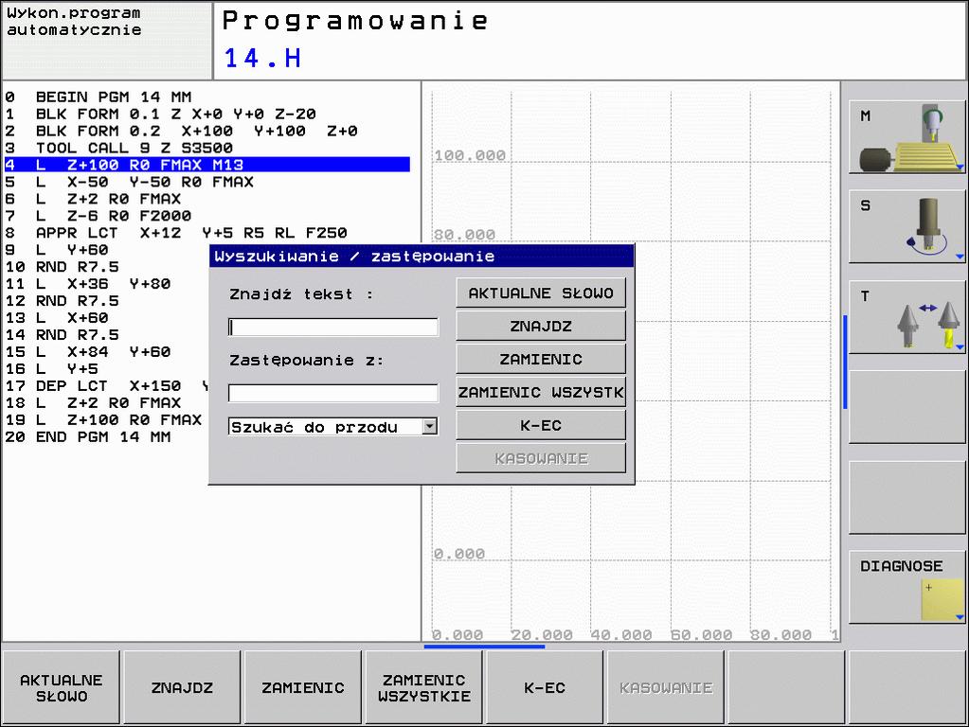Click Wykon.program automatycznie mode label

tap(74, 21)
